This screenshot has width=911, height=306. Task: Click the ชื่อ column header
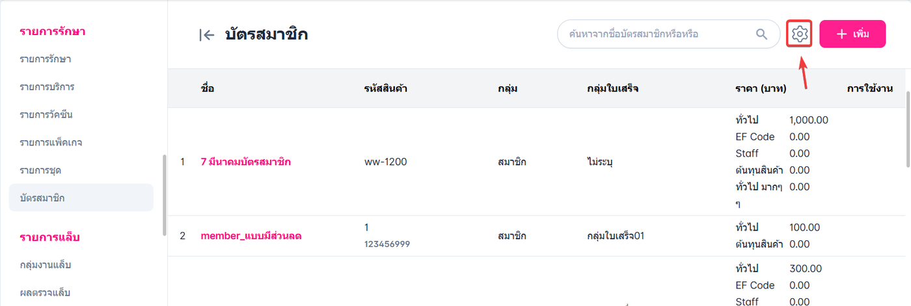208,88
